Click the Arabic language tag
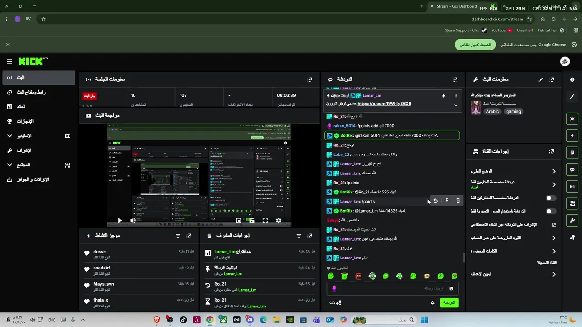582x327 pixels. coord(492,112)
